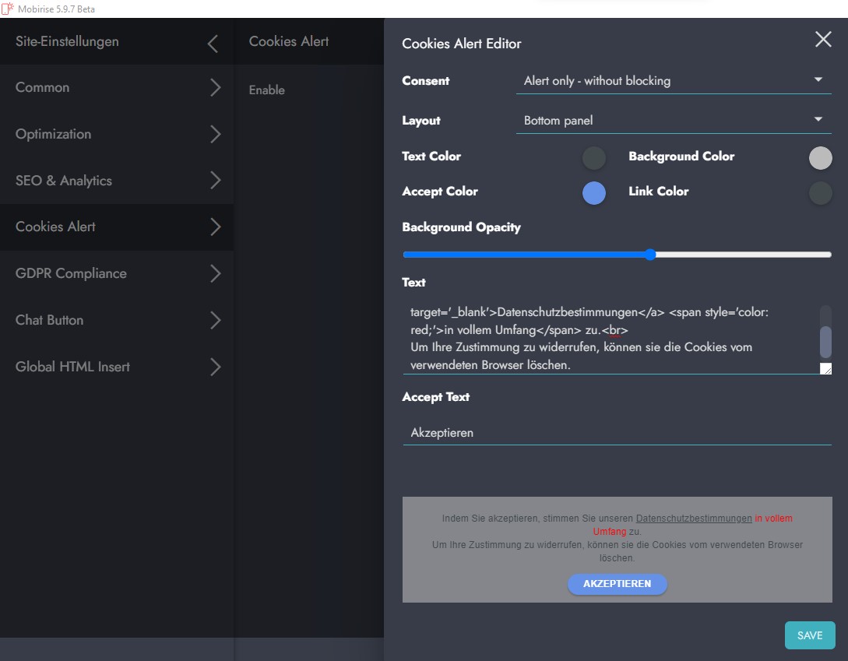Screen dimensions: 848x661
Task: Open the Layout dropdown
Action: (673, 121)
